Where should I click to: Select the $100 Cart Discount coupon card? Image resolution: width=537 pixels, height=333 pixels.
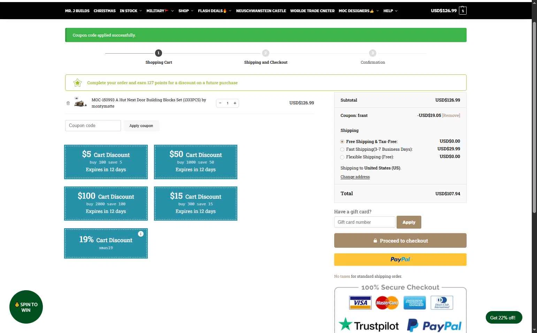pyautogui.click(x=106, y=204)
